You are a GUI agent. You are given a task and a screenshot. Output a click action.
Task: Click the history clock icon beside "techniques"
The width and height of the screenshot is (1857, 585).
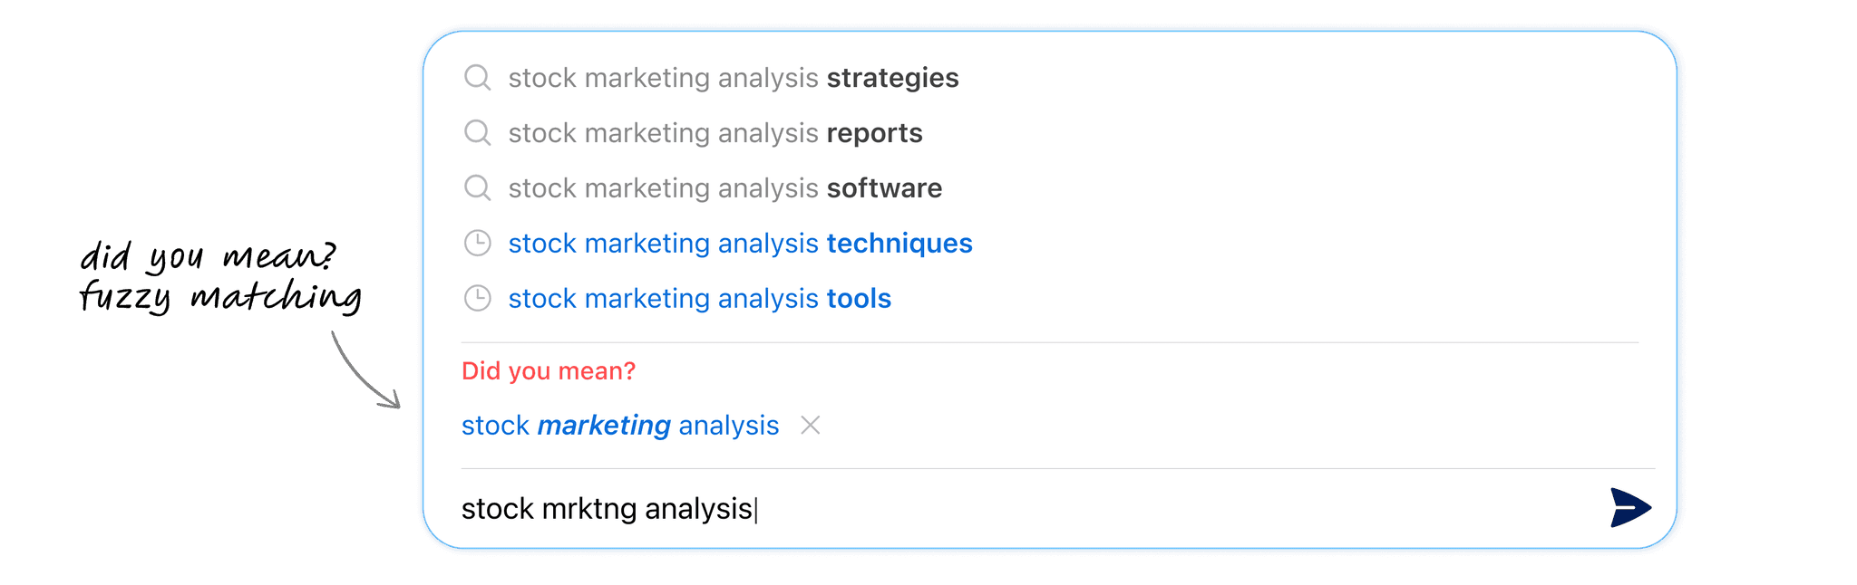(x=477, y=244)
